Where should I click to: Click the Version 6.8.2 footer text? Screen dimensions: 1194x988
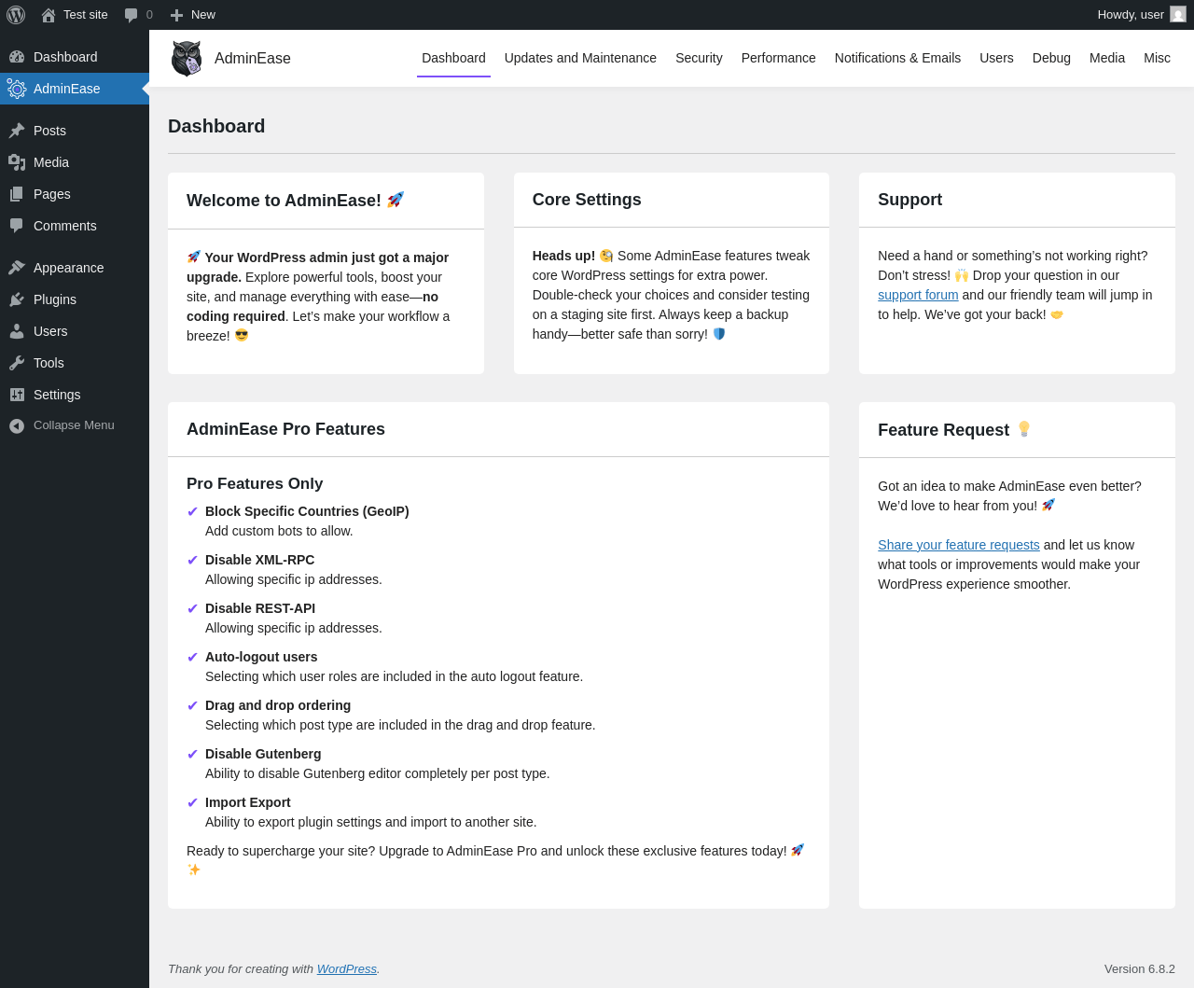click(1140, 969)
